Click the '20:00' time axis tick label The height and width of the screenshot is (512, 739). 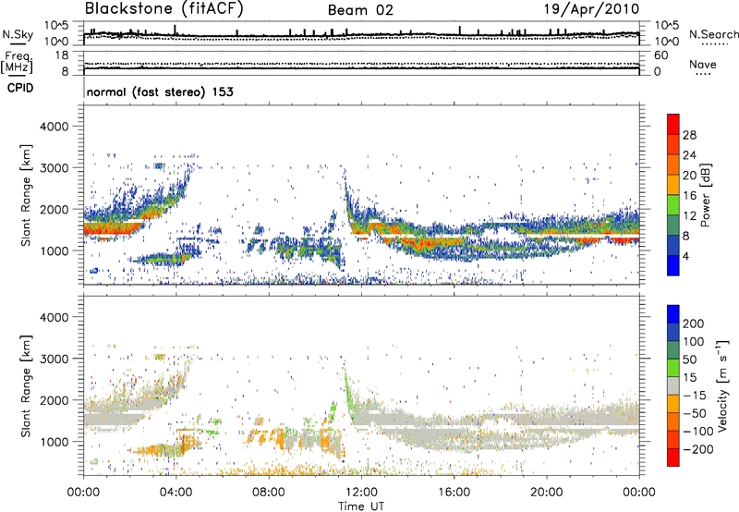[x=547, y=493]
